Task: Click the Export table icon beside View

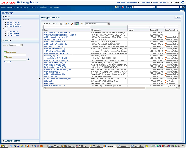Action: click(61, 24)
